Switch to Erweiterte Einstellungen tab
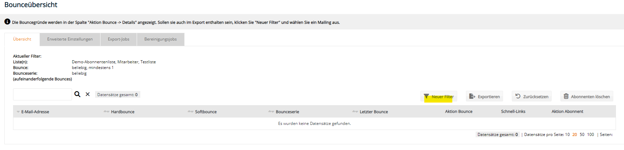 70,39
